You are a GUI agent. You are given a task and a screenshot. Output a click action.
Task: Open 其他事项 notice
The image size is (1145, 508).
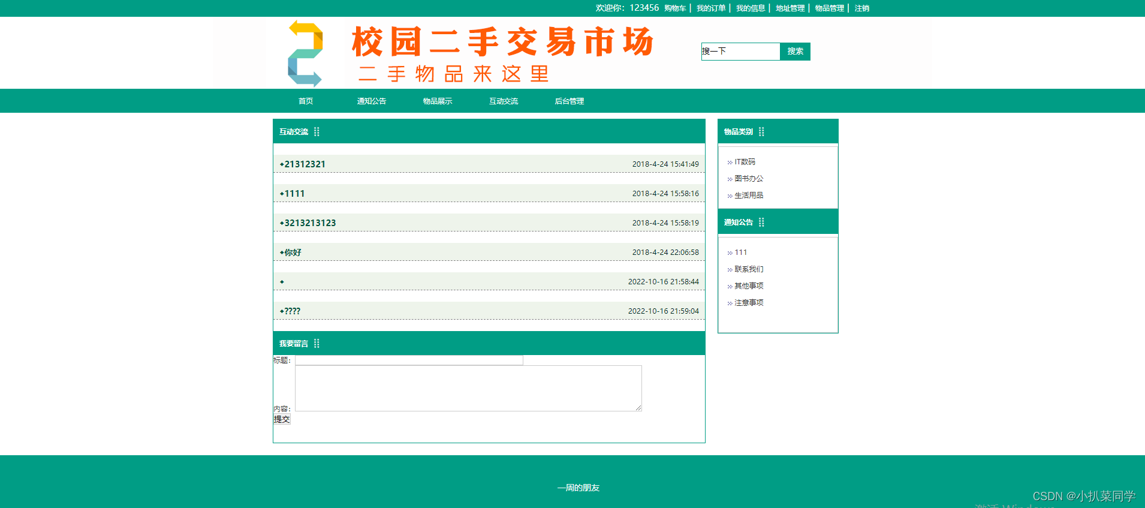point(749,286)
